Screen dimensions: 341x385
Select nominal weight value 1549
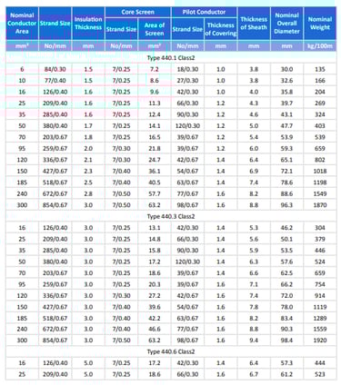tap(320, 193)
